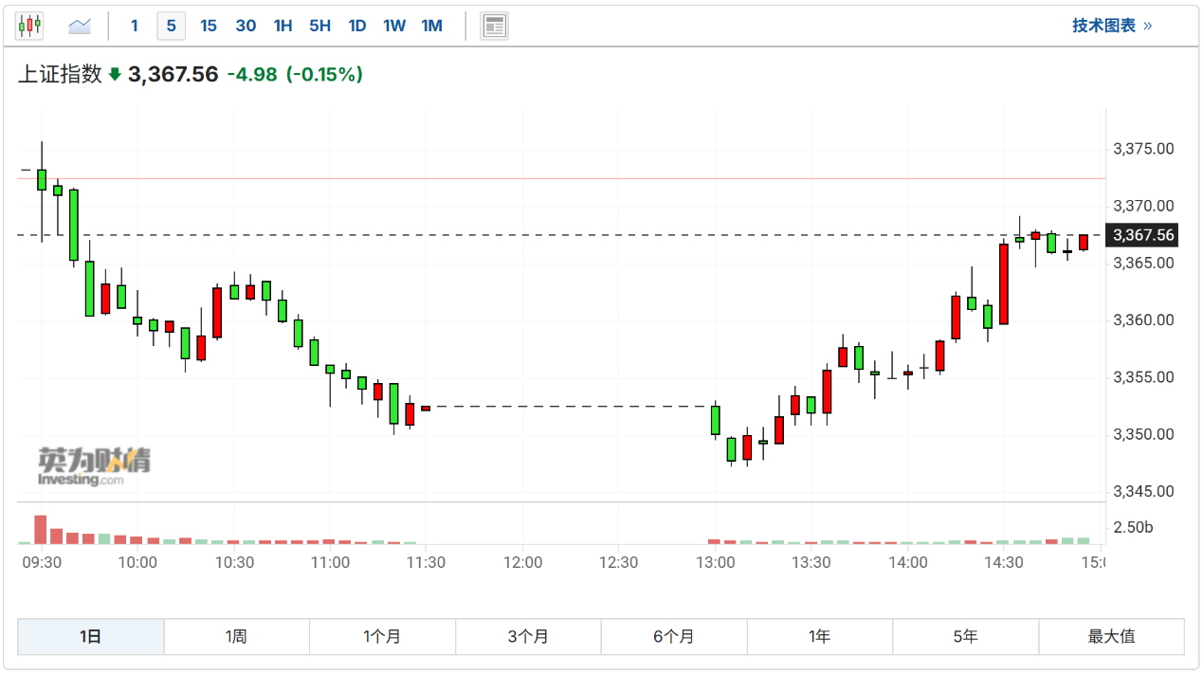Click the 3,375.00 price axis label

[x=1143, y=149]
